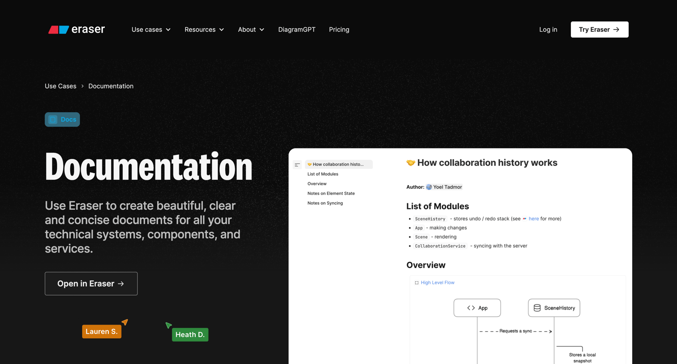Click the handshake emoji in the title
Image resolution: width=677 pixels, height=364 pixels.
click(411, 163)
